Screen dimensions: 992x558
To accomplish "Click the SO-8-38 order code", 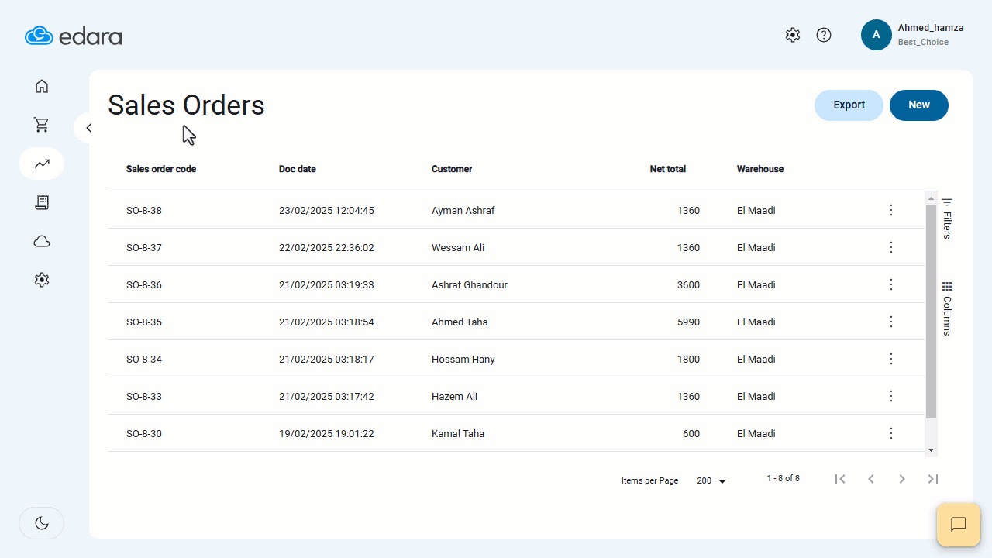I will (144, 210).
